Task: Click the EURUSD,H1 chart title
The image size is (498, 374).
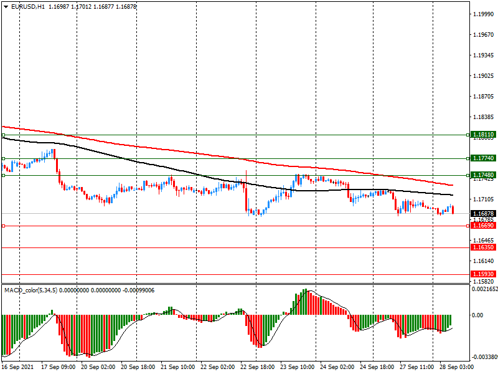Action: (x=28, y=7)
